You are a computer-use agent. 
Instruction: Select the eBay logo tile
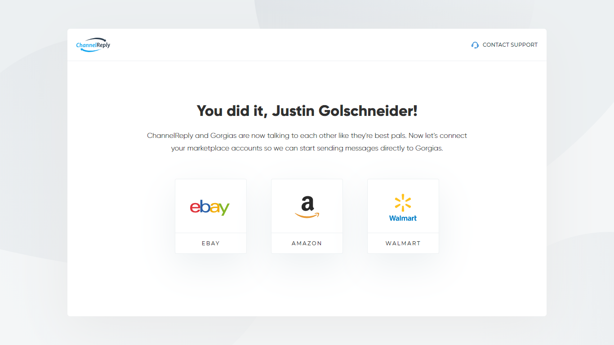coord(211,206)
